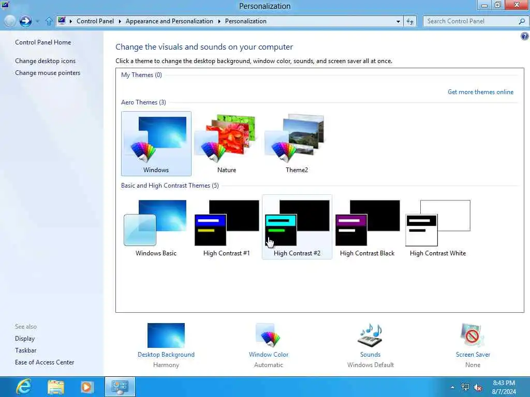Choose the Theme2 theme
Screen dimensions: 530x397
click(297, 144)
